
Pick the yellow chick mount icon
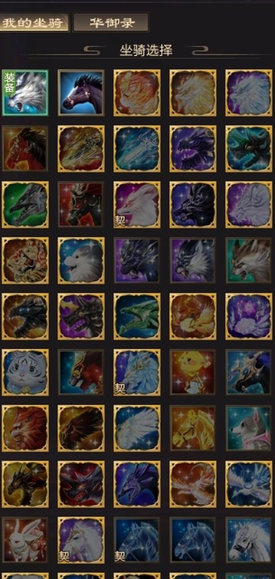click(193, 372)
